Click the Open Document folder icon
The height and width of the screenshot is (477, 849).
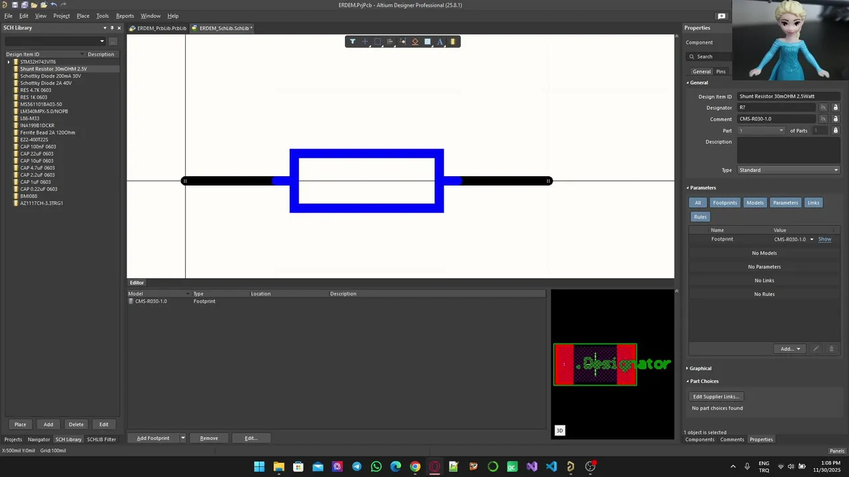click(x=34, y=5)
